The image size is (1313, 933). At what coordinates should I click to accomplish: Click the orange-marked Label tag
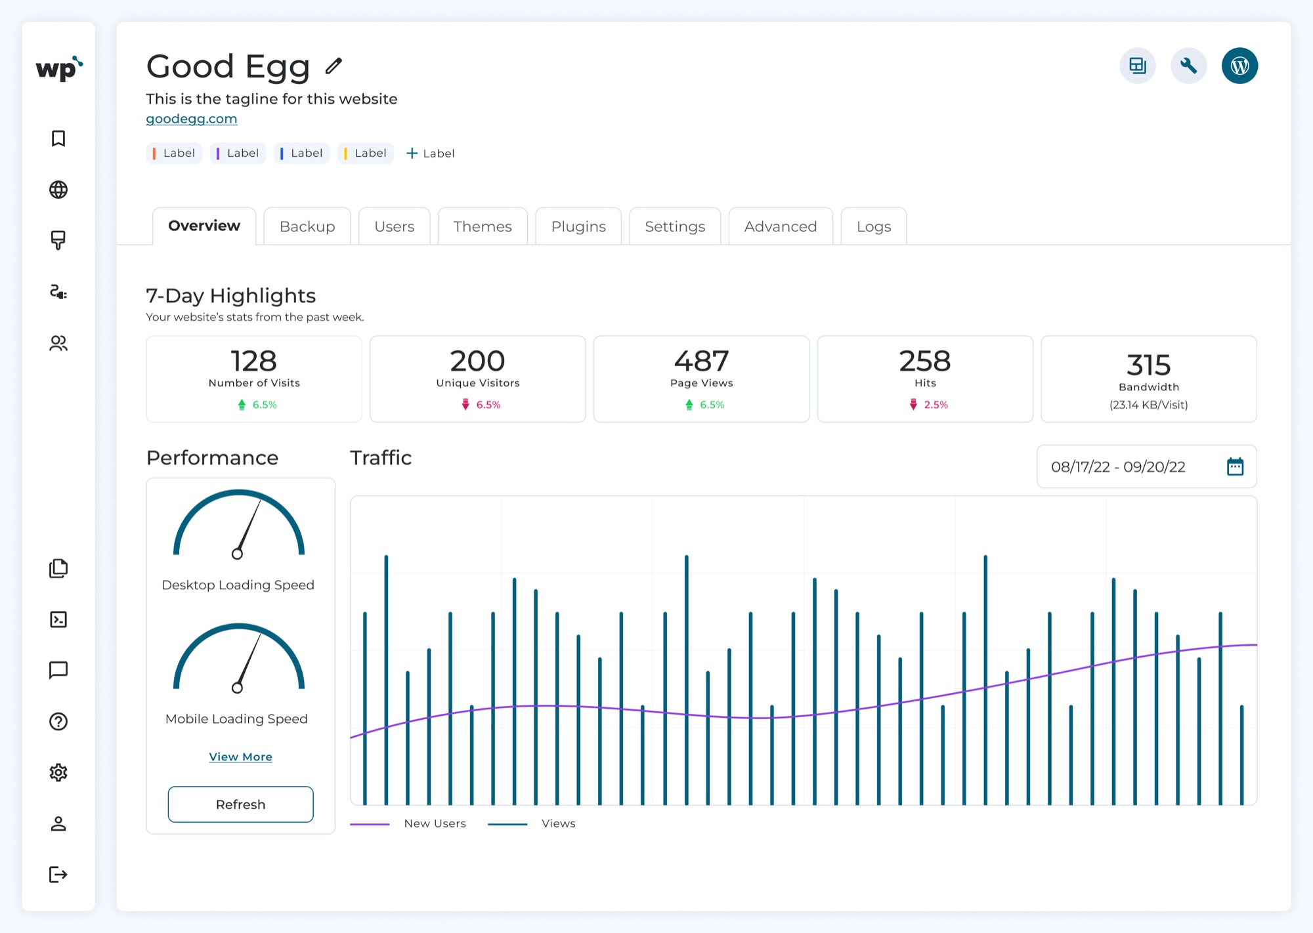point(174,153)
